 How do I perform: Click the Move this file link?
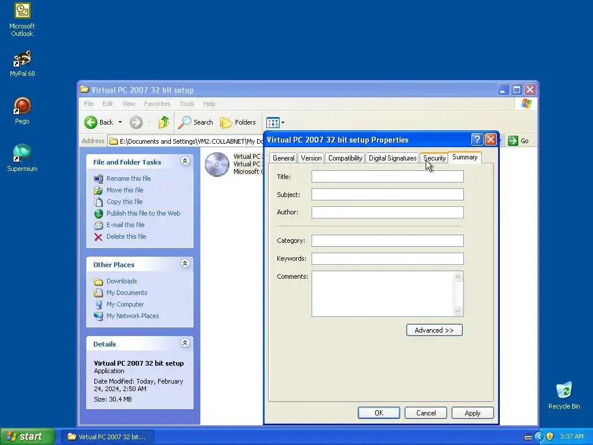pyautogui.click(x=125, y=190)
